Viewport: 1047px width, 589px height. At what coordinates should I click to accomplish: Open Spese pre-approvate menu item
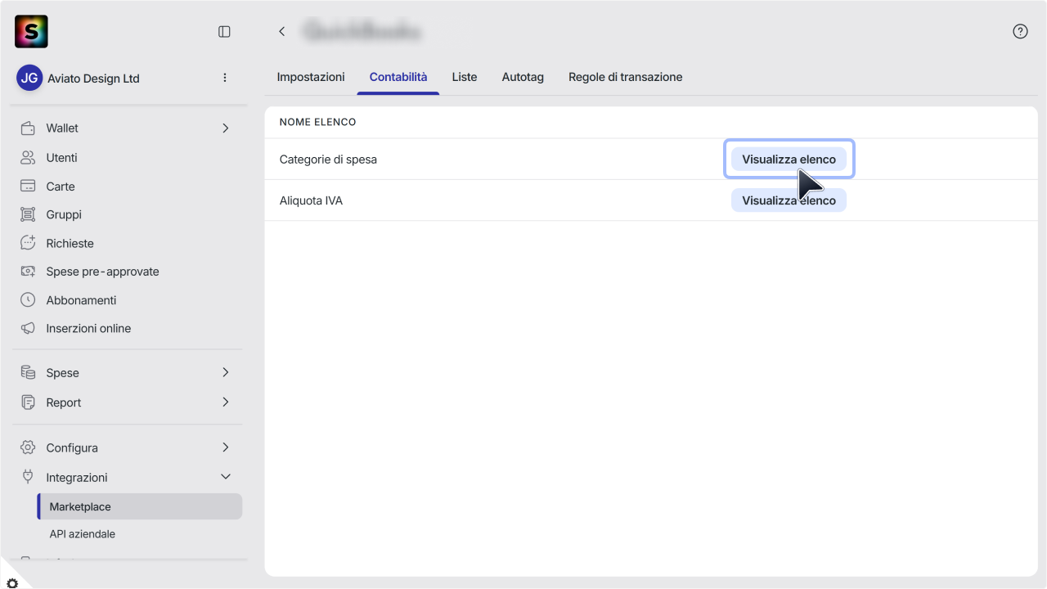pyautogui.click(x=103, y=272)
